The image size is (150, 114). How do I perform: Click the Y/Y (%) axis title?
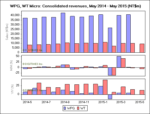point(13,89)
